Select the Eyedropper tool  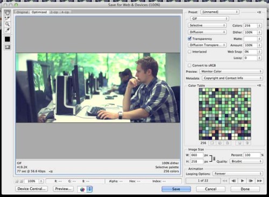[x=8, y=30]
